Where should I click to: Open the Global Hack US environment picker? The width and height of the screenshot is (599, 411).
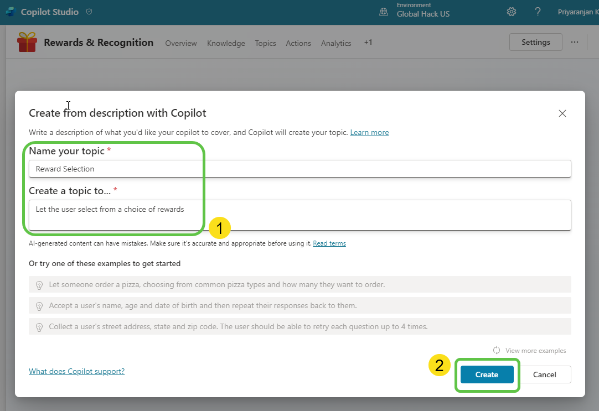[423, 14]
